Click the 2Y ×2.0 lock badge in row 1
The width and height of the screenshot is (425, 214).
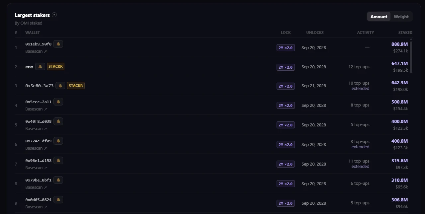(x=286, y=48)
